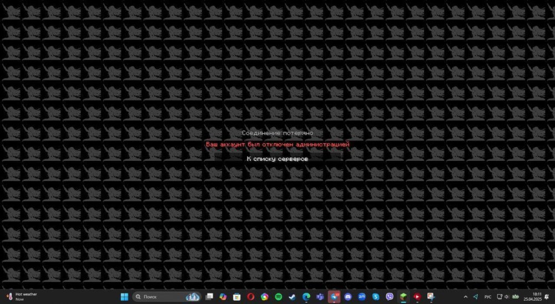Open the Snipping Tool from the taskbar
The image size is (555, 304).
[x=431, y=297]
